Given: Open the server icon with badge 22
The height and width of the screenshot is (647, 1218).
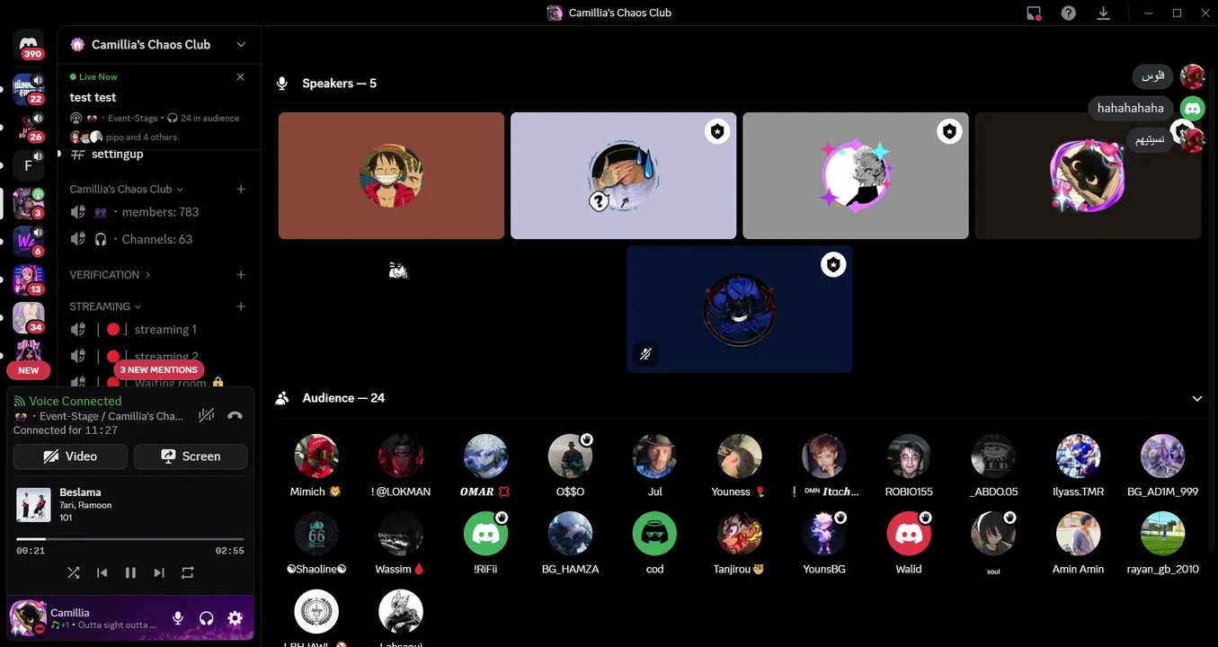Looking at the screenshot, I should 28,90.
